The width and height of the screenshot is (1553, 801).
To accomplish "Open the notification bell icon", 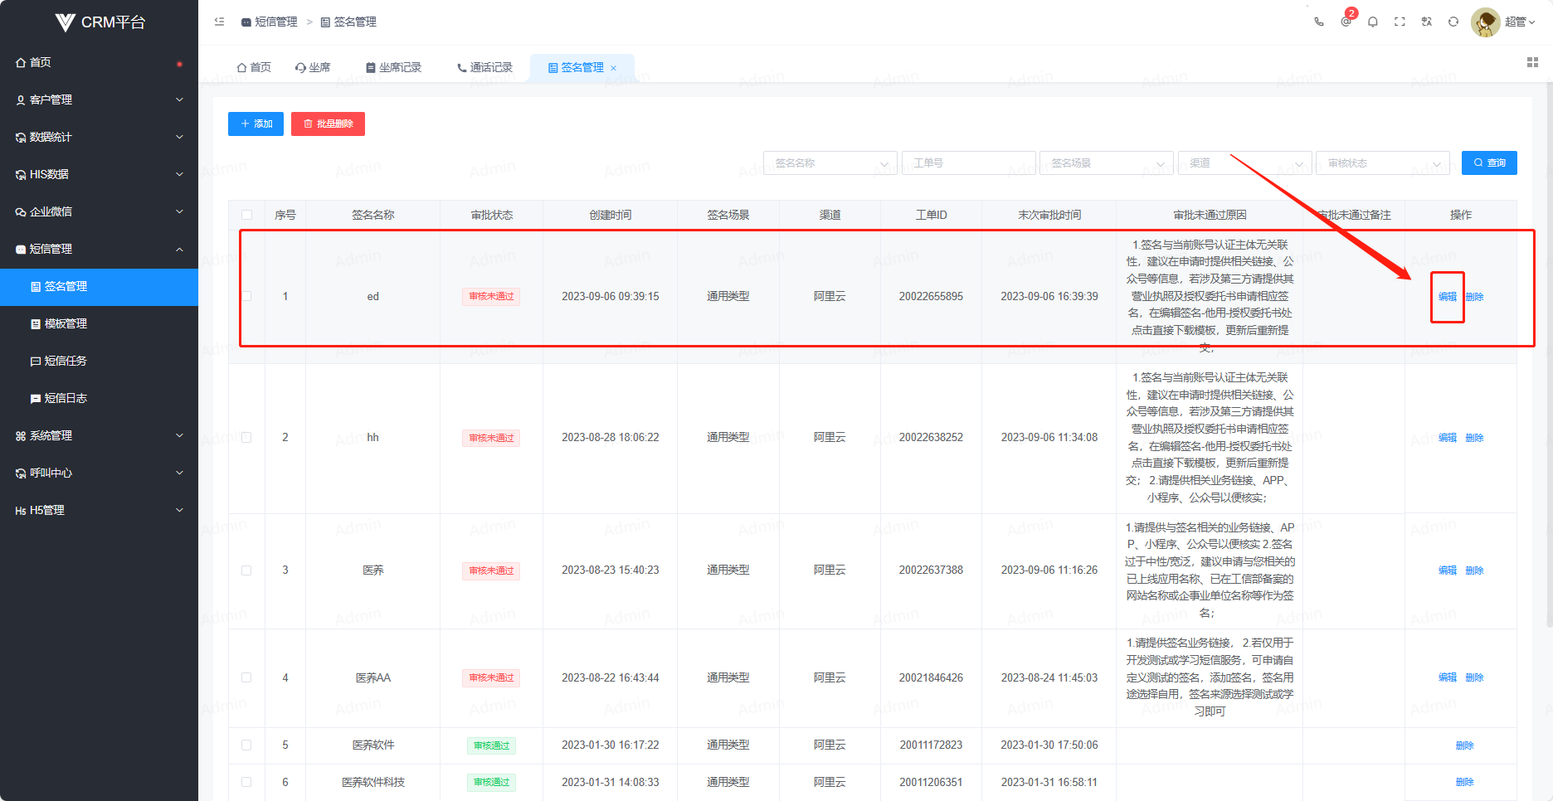I will [x=1373, y=22].
